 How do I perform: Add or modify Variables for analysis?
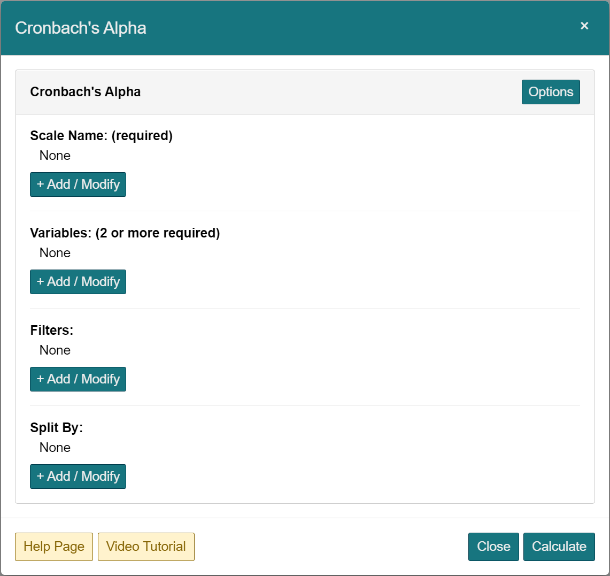[x=78, y=282]
